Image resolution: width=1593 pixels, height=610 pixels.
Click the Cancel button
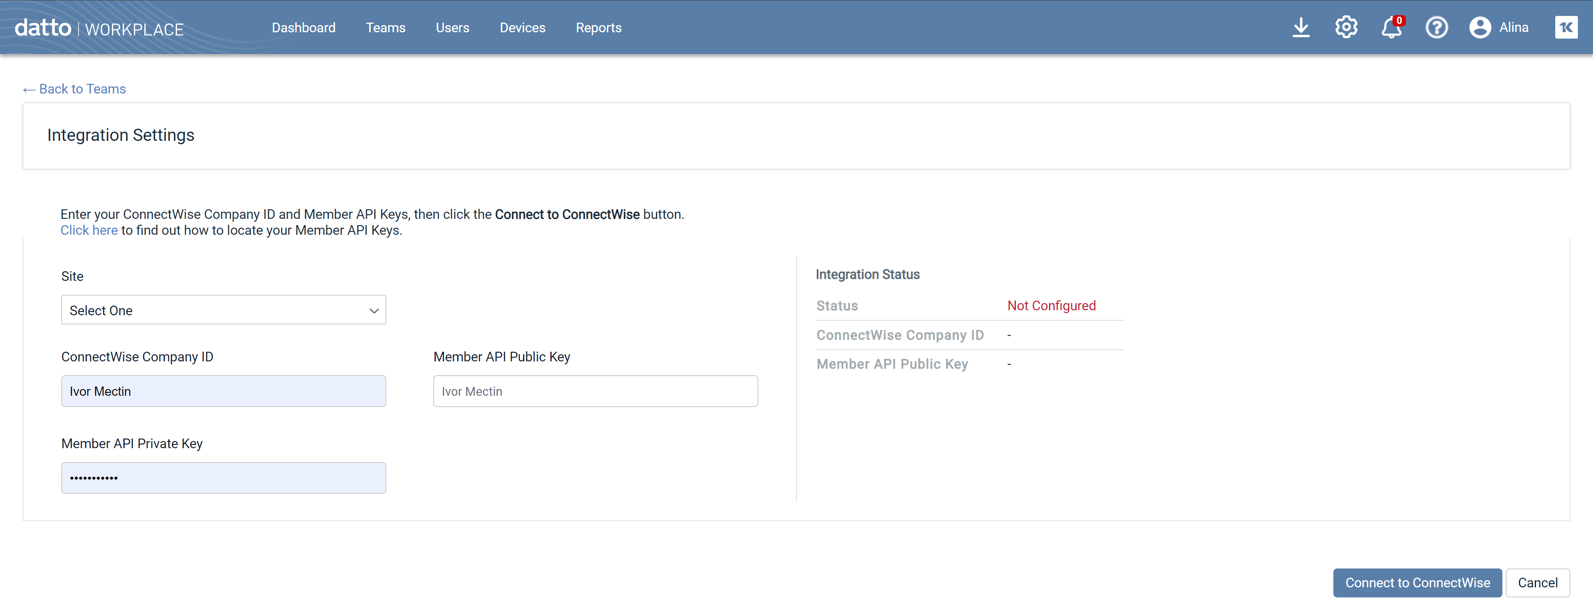pos(1537,583)
